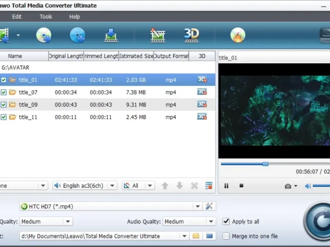This screenshot has width=330, height=247.
Task: Uncheck the title_09 checkbox
Action: (x=4, y=105)
